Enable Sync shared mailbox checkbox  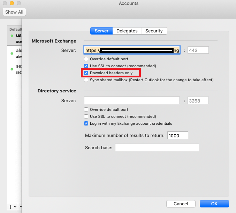86,80
